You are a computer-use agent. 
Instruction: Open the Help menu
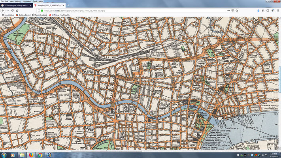point(41,1)
